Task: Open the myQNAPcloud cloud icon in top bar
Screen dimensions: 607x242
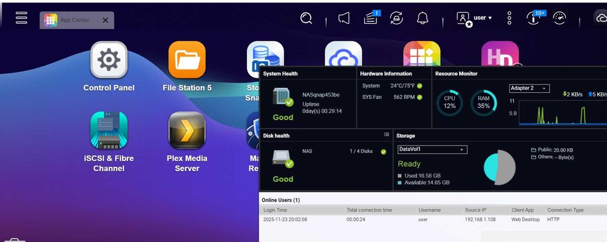Action: click(601, 18)
